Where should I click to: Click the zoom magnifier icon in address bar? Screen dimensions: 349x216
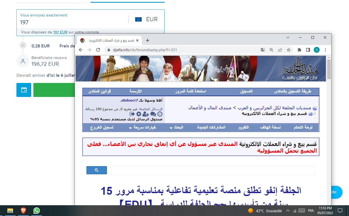271,50
